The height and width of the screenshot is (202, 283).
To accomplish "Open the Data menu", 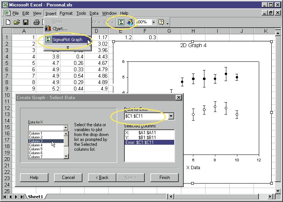I will click(x=94, y=13).
